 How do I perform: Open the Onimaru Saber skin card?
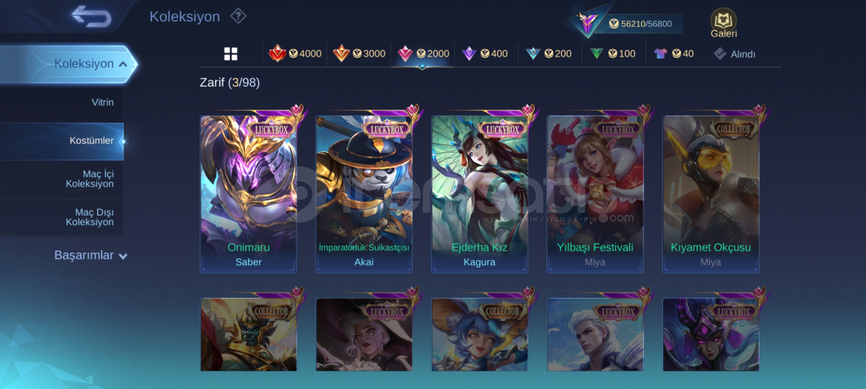(249, 194)
